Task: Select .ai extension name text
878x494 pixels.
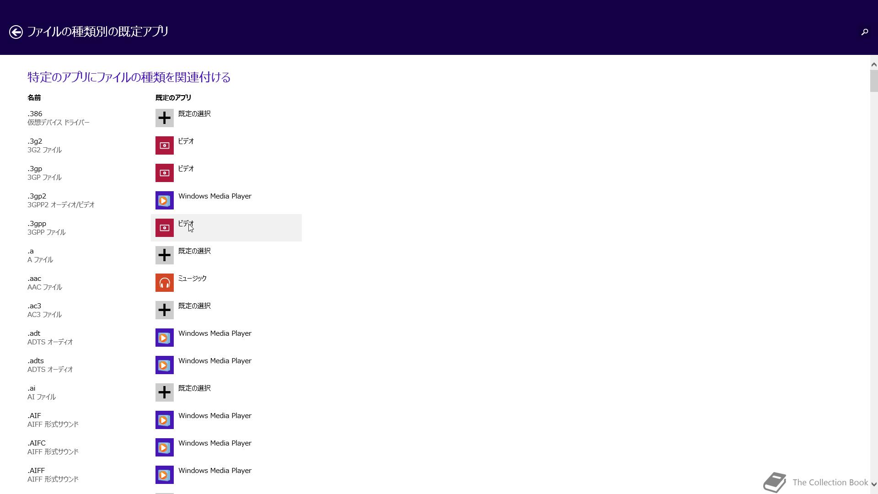Action: click(x=31, y=388)
